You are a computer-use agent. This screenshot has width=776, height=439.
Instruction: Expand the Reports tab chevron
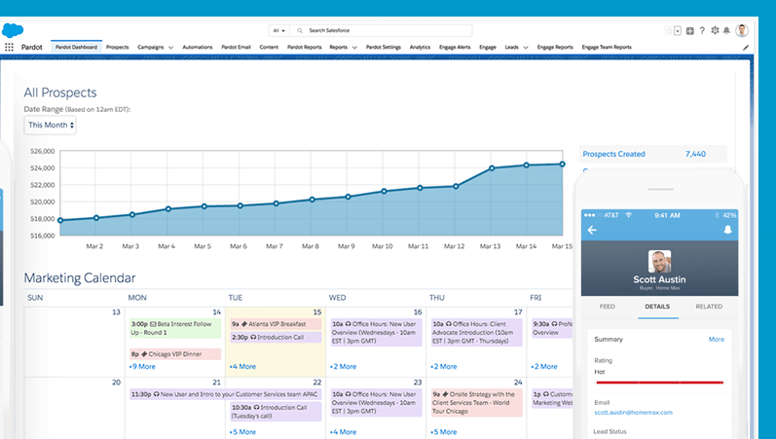(x=354, y=48)
